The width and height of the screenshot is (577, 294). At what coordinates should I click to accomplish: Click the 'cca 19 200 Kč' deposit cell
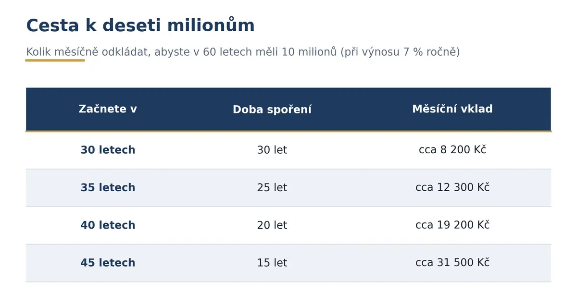[452, 225]
